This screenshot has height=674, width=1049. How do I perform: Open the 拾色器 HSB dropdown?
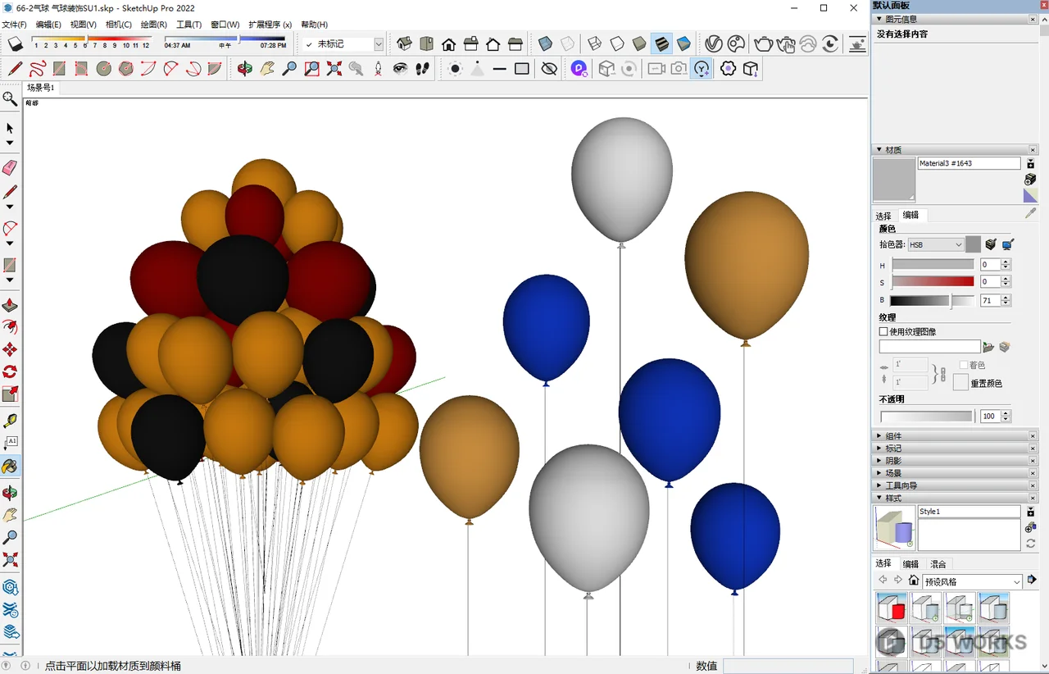click(936, 244)
